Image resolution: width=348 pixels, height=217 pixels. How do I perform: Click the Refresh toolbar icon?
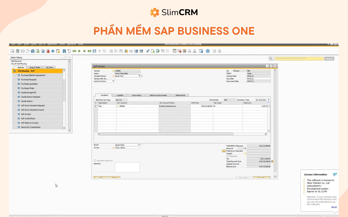click(94, 51)
